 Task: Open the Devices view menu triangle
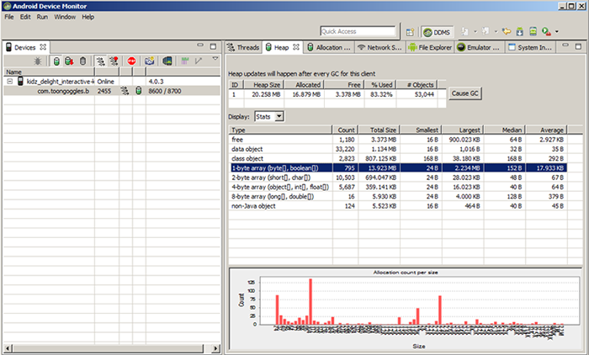(215, 59)
